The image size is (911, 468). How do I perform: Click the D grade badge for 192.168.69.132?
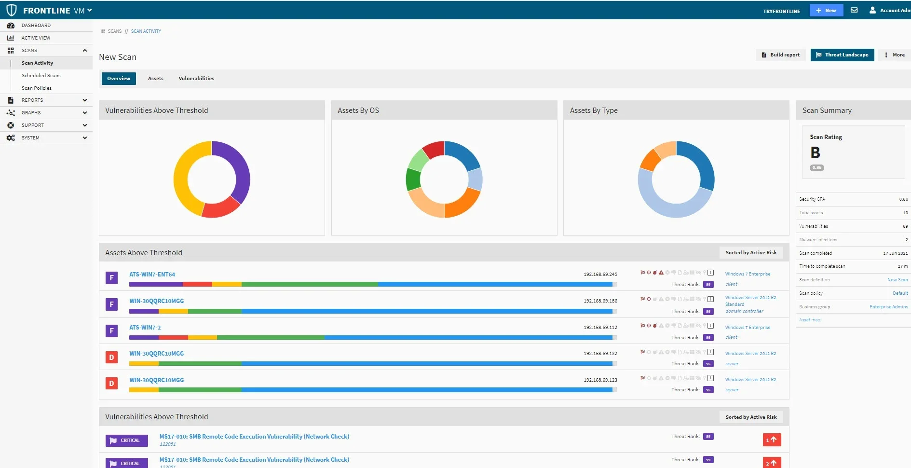(x=111, y=357)
